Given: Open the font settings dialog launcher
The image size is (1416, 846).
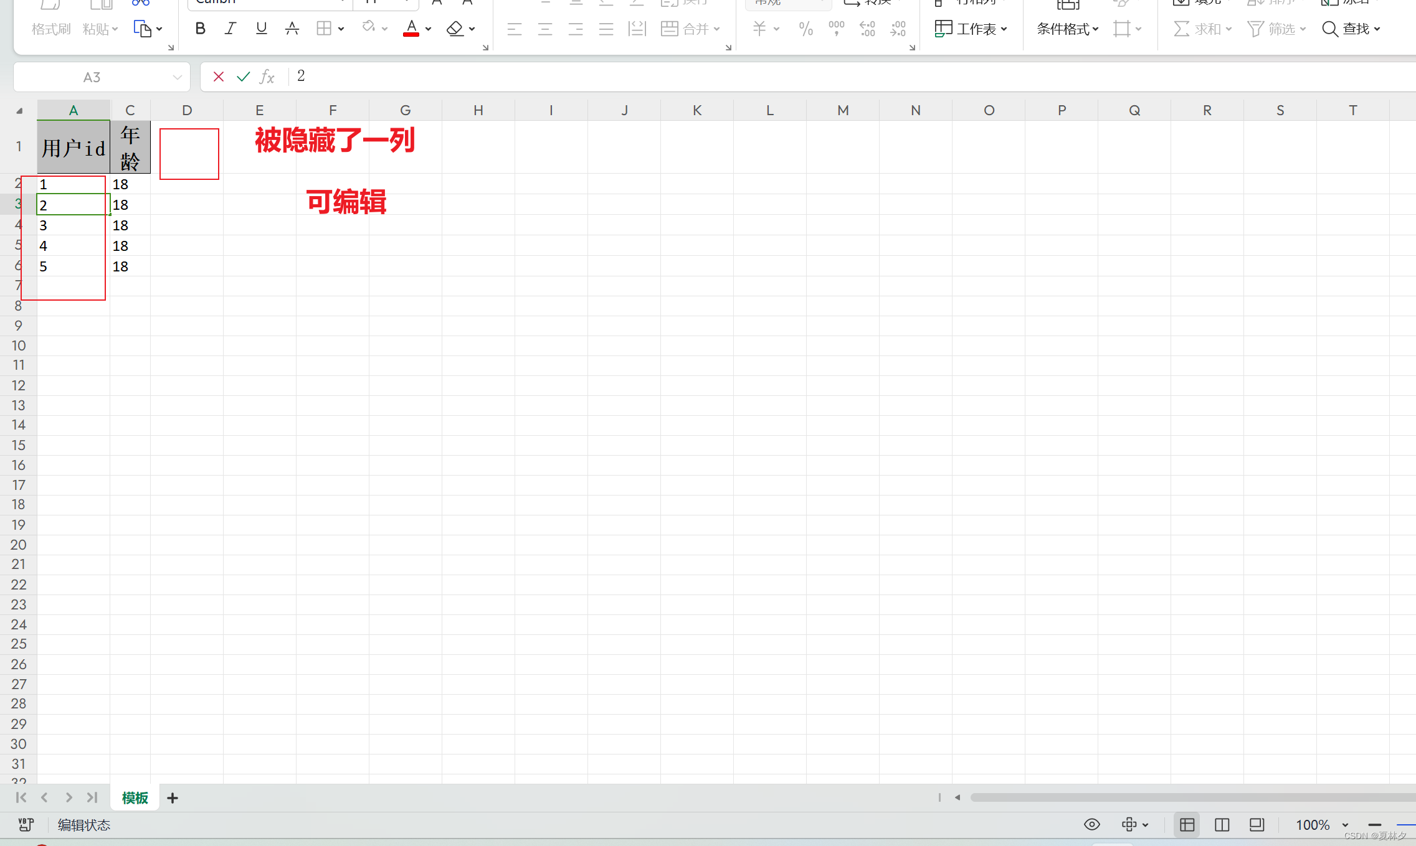Looking at the screenshot, I should pos(485,47).
